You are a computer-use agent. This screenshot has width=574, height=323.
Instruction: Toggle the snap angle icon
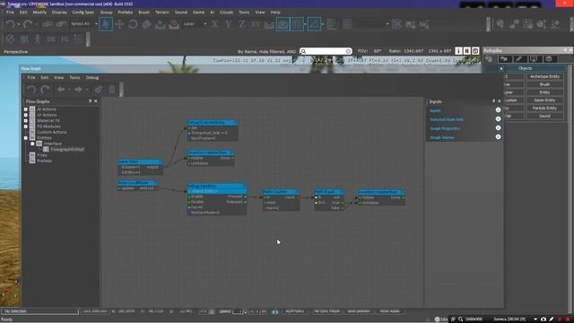point(314,24)
